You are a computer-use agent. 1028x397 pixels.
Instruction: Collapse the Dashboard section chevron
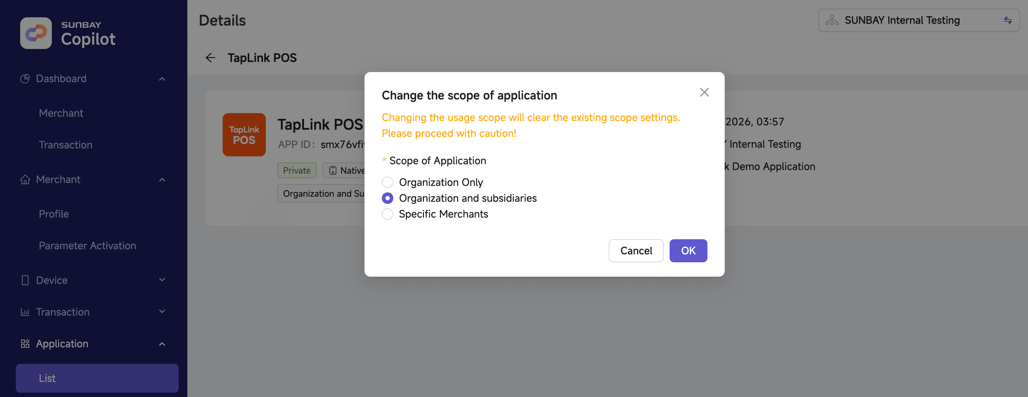click(162, 79)
